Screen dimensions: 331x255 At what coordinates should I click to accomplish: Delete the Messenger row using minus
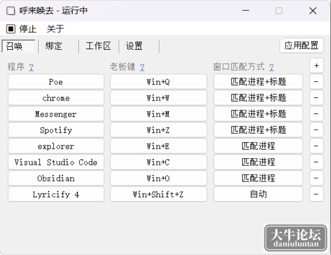316,114
